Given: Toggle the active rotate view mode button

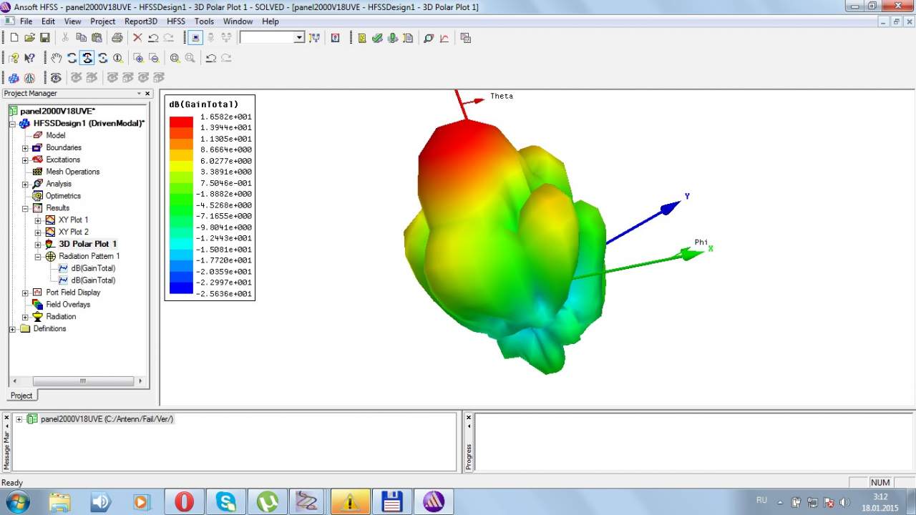Looking at the screenshot, I should point(87,58).
